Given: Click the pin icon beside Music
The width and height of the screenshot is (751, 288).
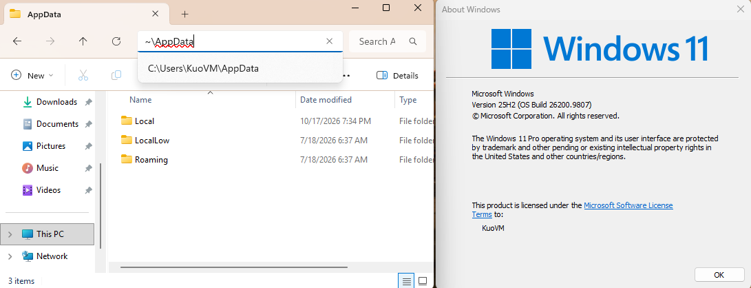Looking at the screenshot, I should tap(88, 168).
